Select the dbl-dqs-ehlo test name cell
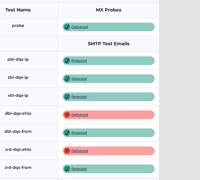Screen dimensions: 200x180 pos(18,113)
